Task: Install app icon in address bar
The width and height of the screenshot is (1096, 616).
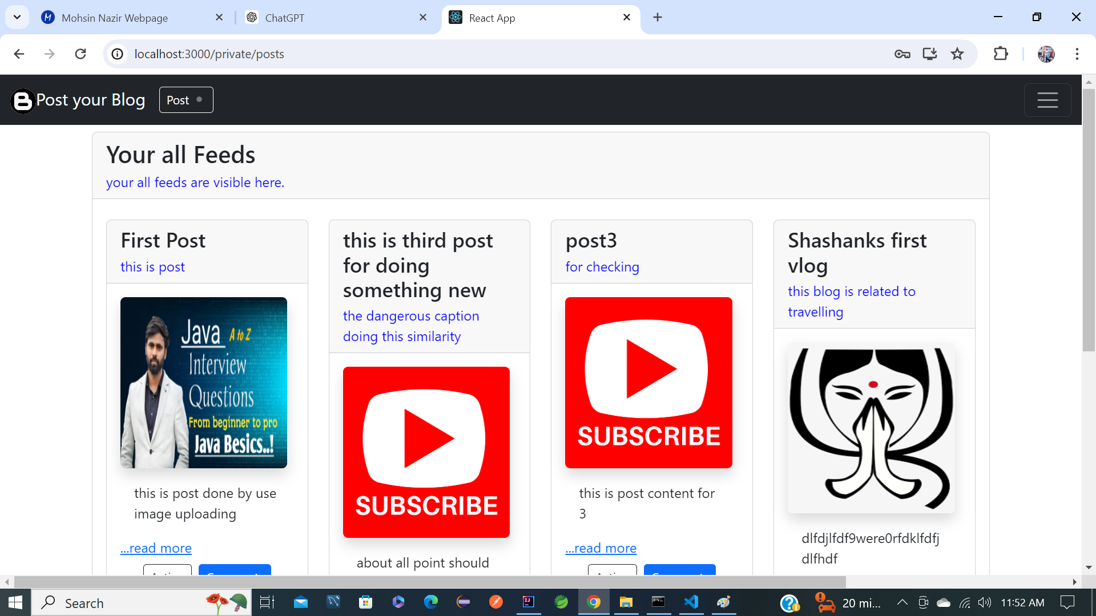Action: [x=930, y=54]
